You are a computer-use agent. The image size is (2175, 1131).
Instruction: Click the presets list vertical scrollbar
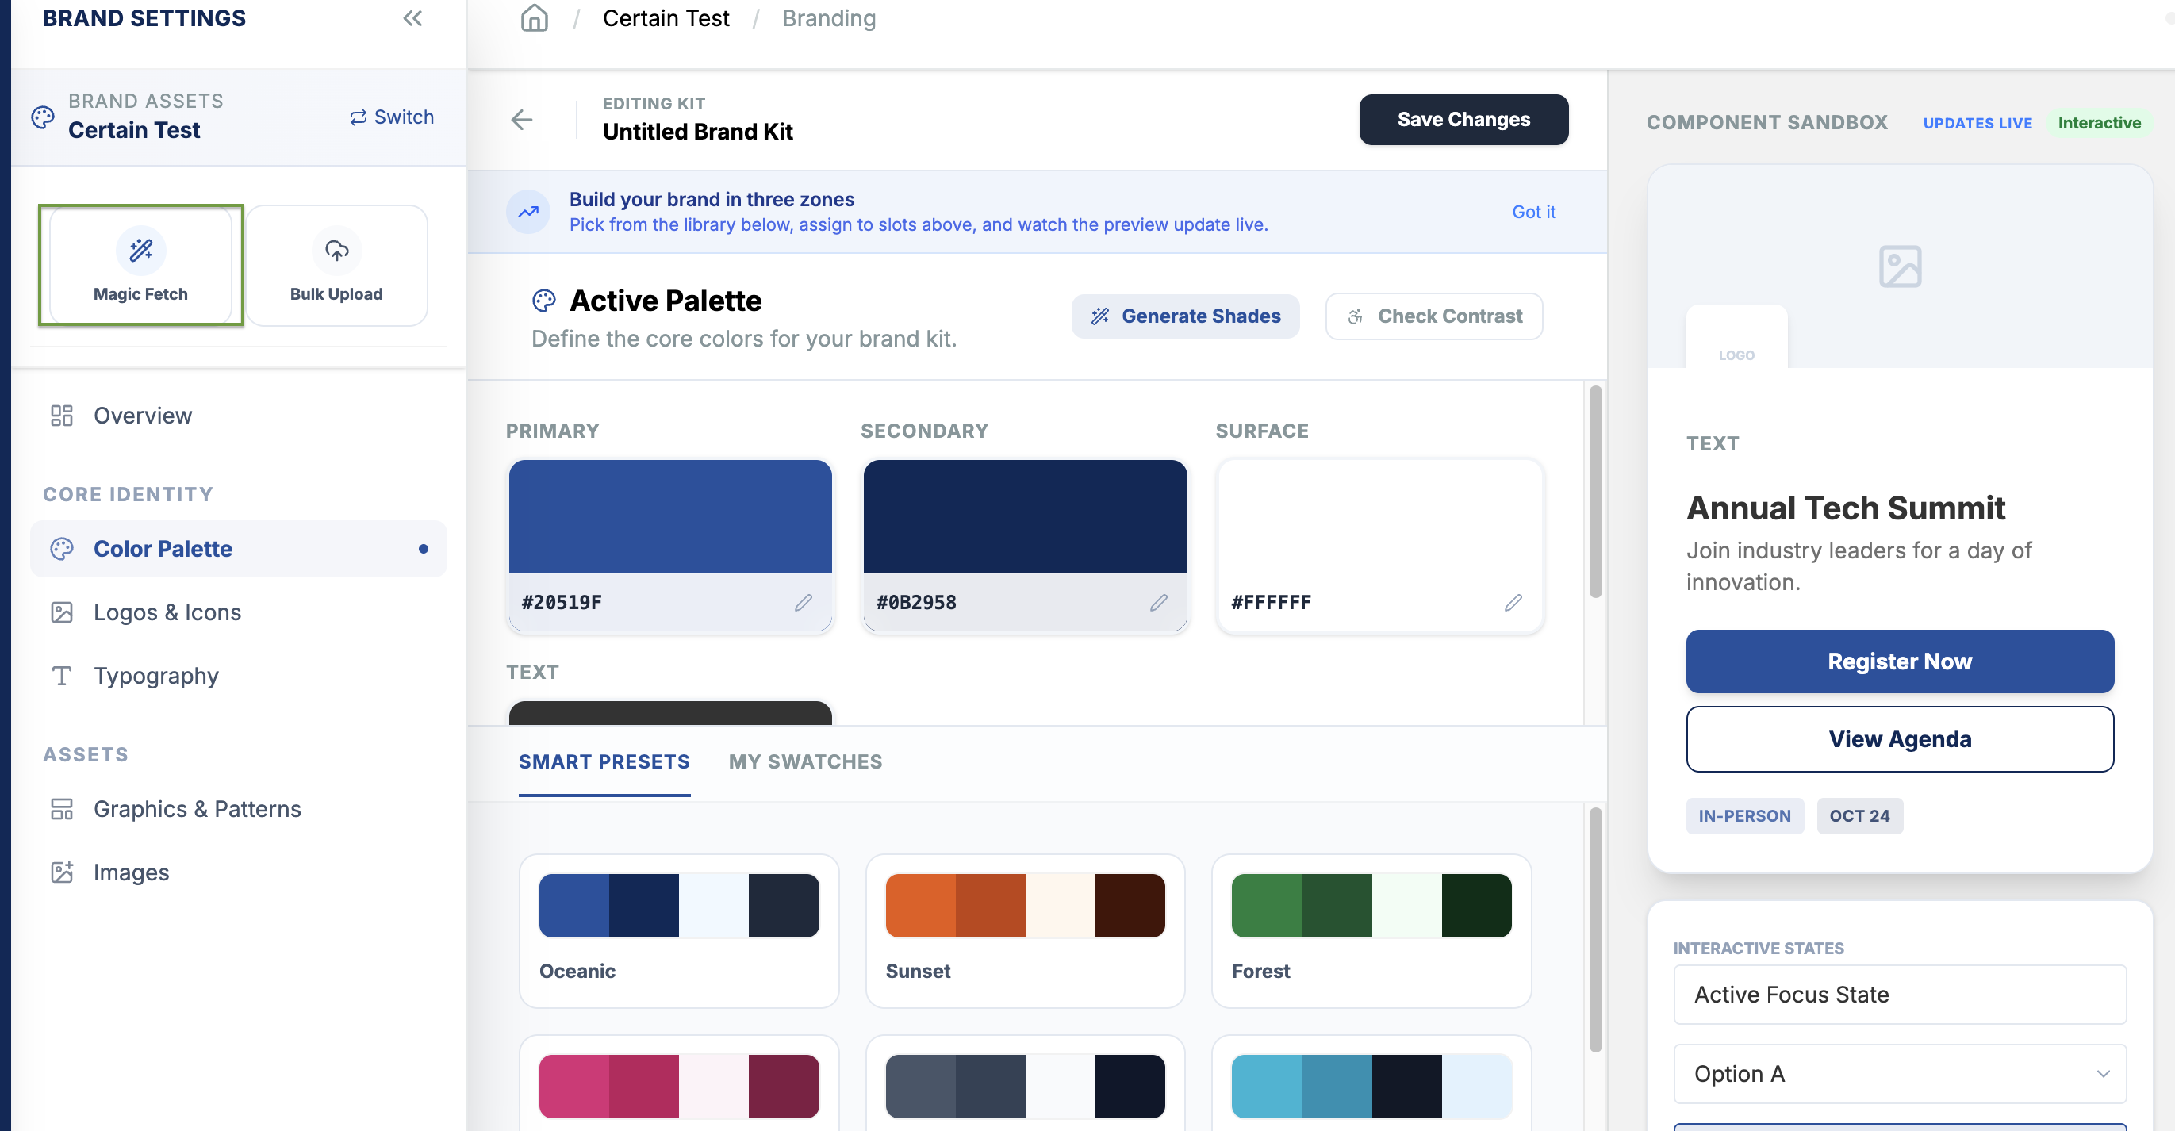click(x=1595, y=929)
